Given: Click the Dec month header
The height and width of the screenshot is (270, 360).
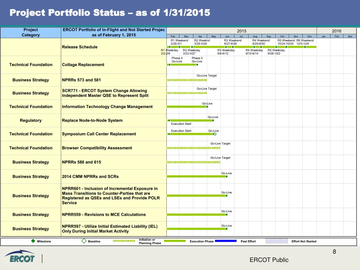Looking at the screenshot, I should [309, 36].
